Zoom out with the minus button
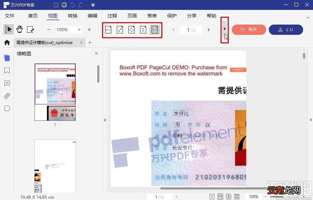 click(49, 30)
